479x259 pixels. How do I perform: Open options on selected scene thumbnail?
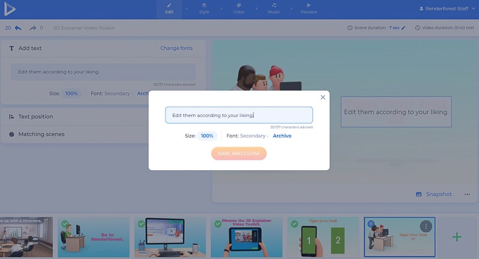coord(426,226)
